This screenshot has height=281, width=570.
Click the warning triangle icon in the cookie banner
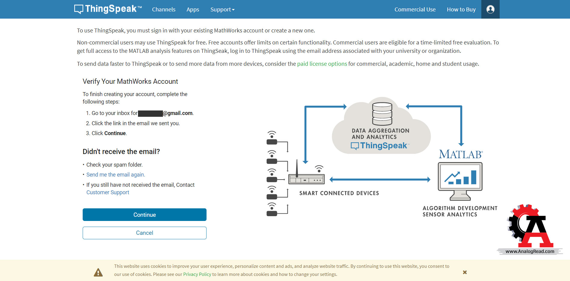click(98, 272)
